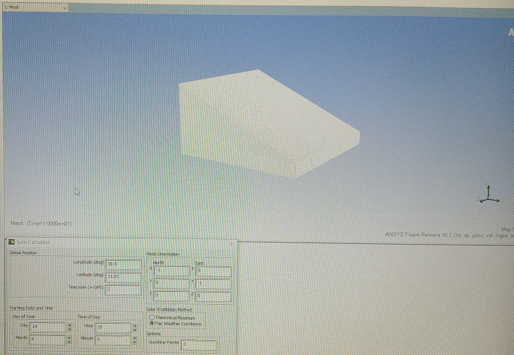Open the '1: Mesh' window selector dropdown
This screenshot has height=355, width=514.
pos(35,7)
